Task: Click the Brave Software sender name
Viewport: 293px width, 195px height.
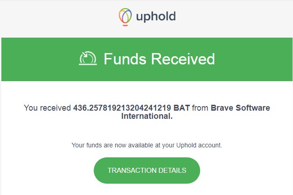Action: 240,108
